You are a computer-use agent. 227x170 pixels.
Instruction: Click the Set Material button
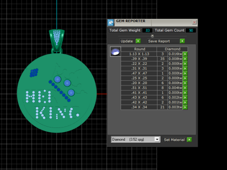[x=174, y=140]
